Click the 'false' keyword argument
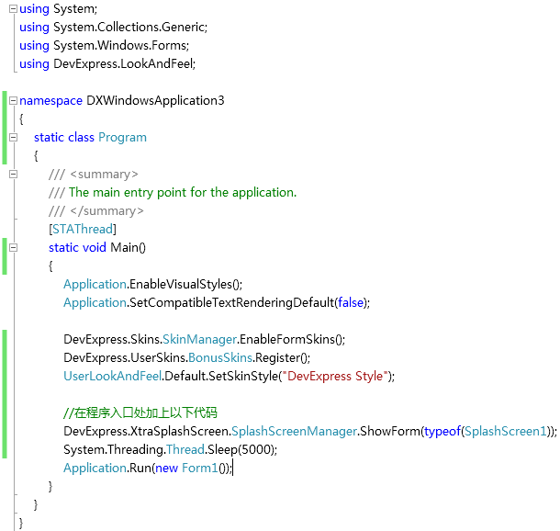This screenshot has width=560, height=531. [351, 302]
